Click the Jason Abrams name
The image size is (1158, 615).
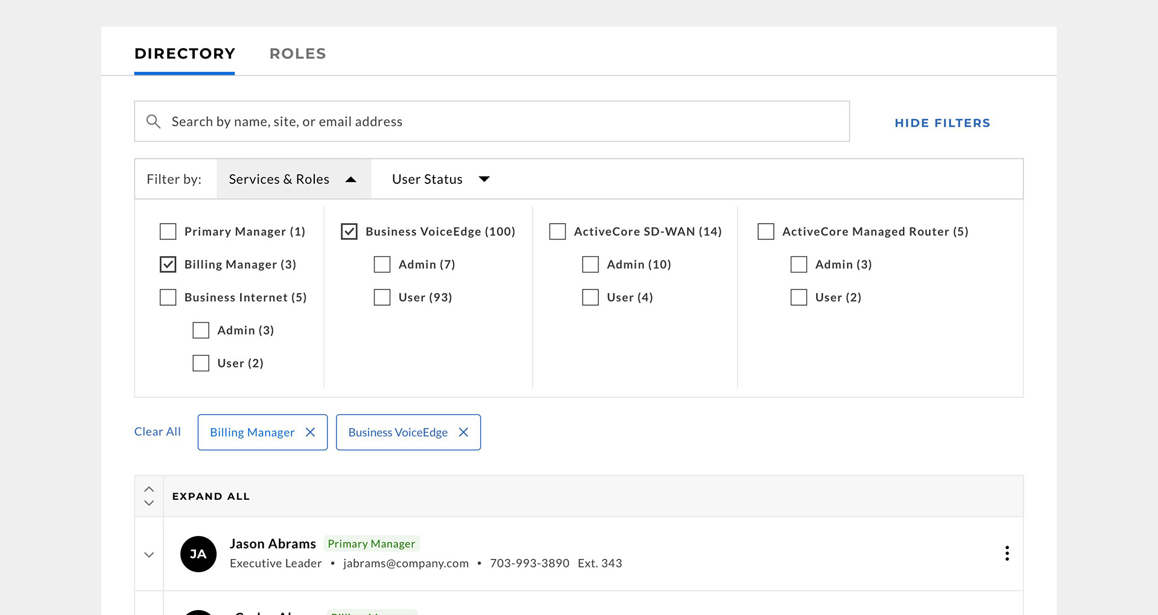click(x=273, y=544)
